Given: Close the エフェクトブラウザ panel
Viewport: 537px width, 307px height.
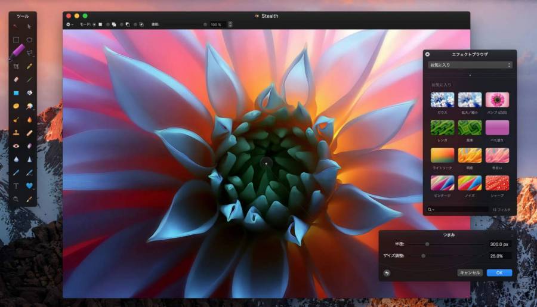Looking at the screenshot, I should [427, 54].
